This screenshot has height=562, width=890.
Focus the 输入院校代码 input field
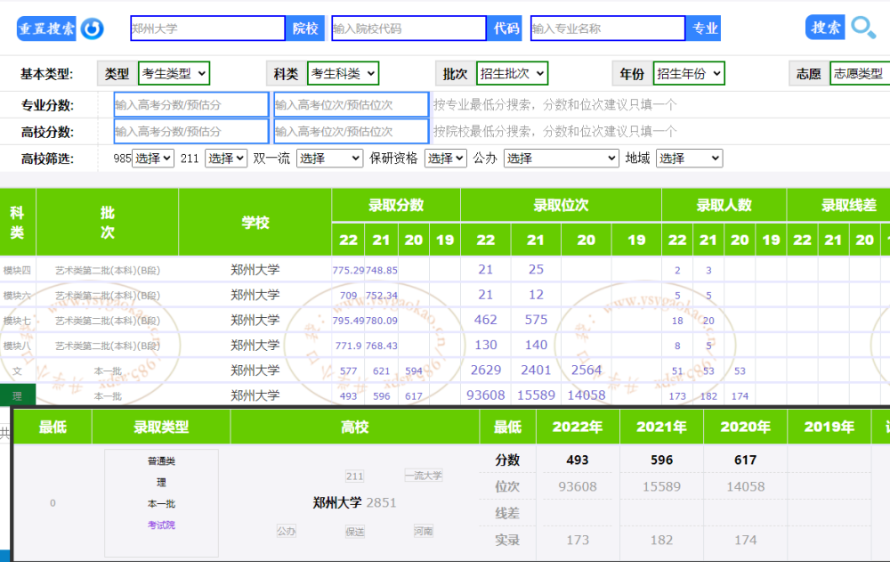(x=409, y=29)
